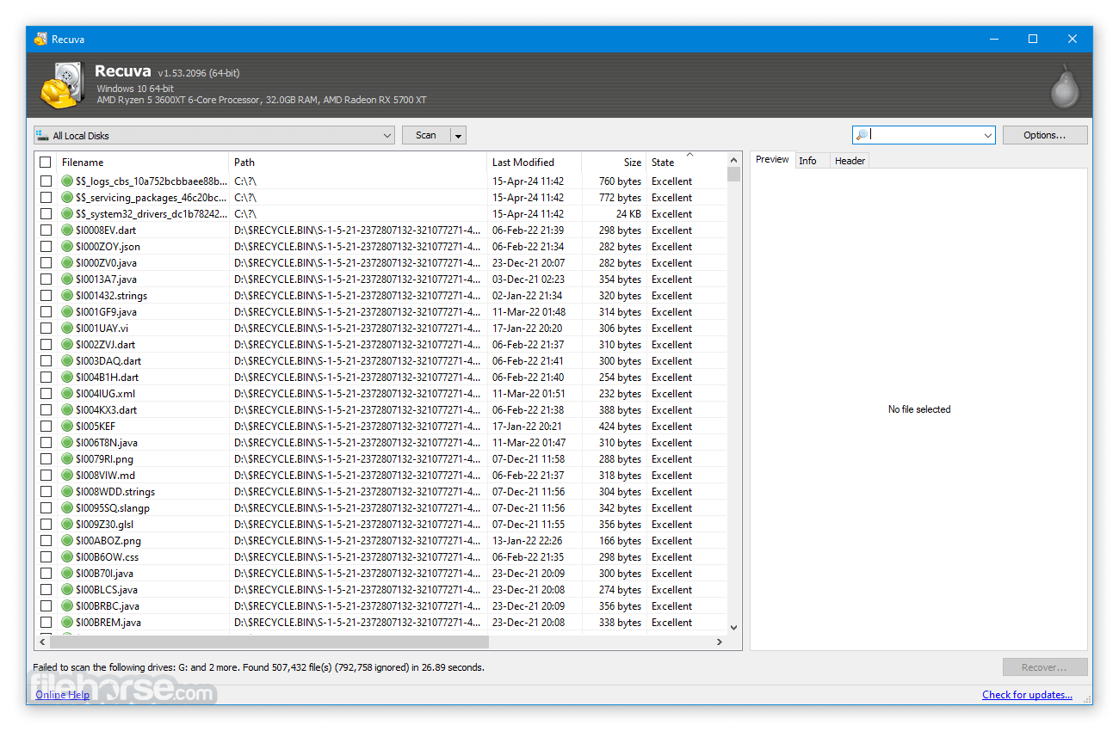Click green status icon for $I000ZV0.java
The width and height of the screenshot is (1119, 731).
[68, 263]
